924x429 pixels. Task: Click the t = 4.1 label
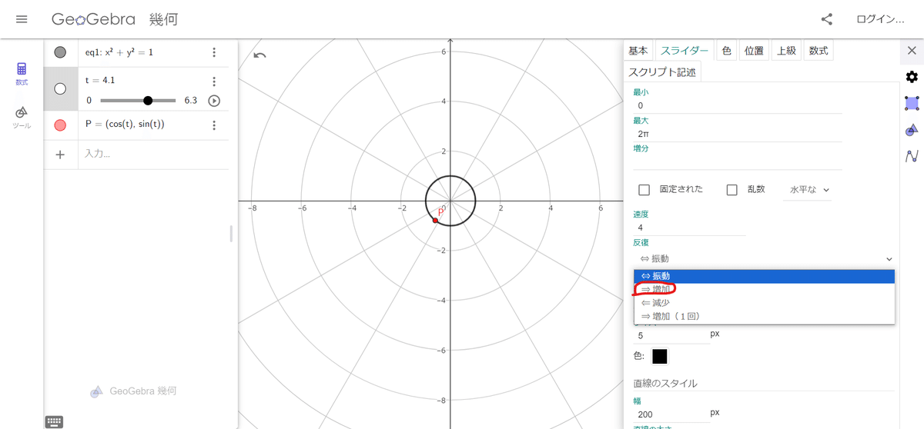click(100, 80)
